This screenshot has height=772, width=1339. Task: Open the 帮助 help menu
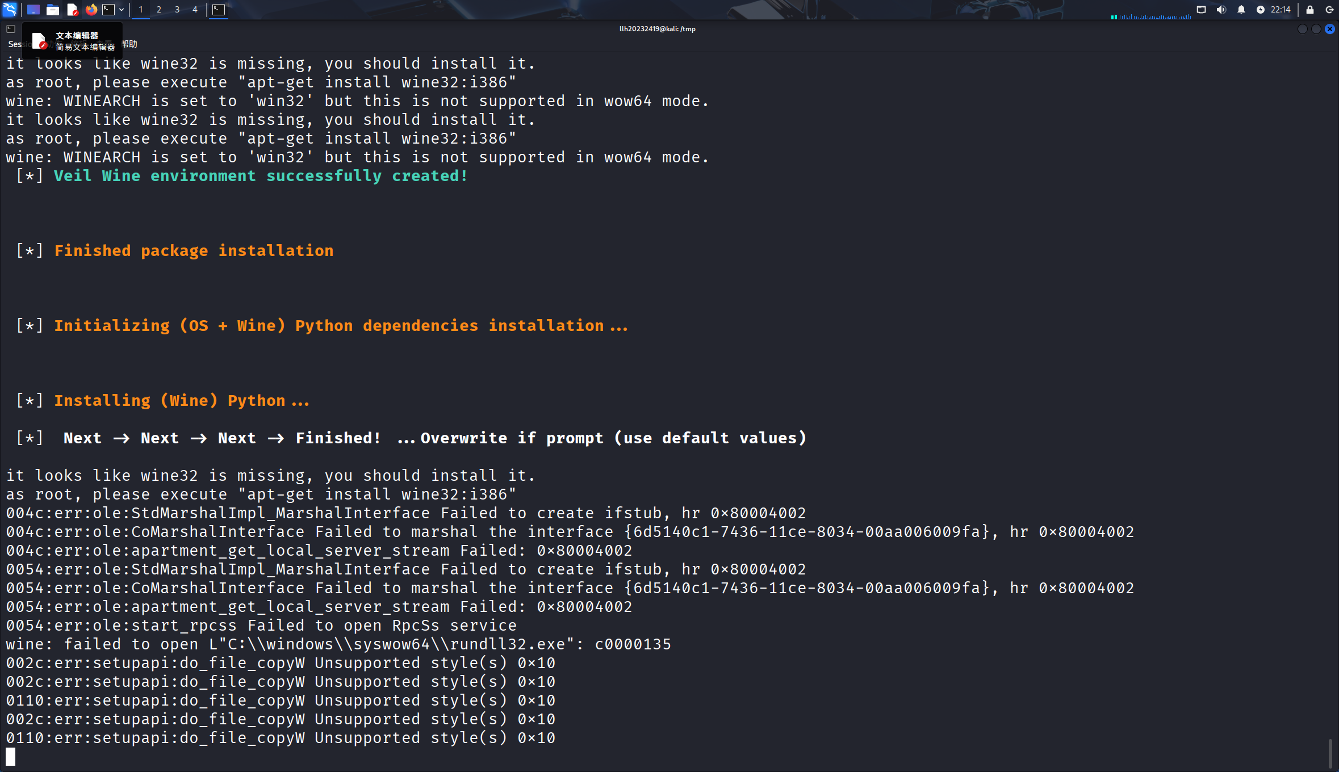pos(130,44)
